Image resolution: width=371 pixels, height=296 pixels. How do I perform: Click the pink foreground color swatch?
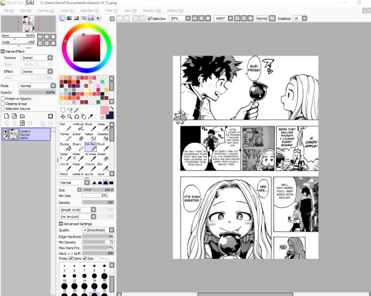click(104, 111)
